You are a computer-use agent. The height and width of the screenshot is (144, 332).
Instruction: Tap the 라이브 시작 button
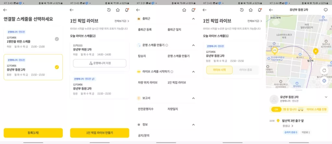tap(219, 70)
